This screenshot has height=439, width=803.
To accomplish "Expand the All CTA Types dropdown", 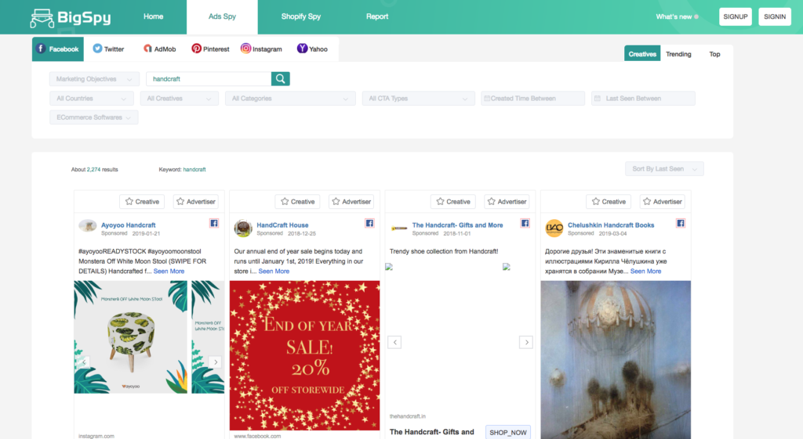I will coord(419,98).
